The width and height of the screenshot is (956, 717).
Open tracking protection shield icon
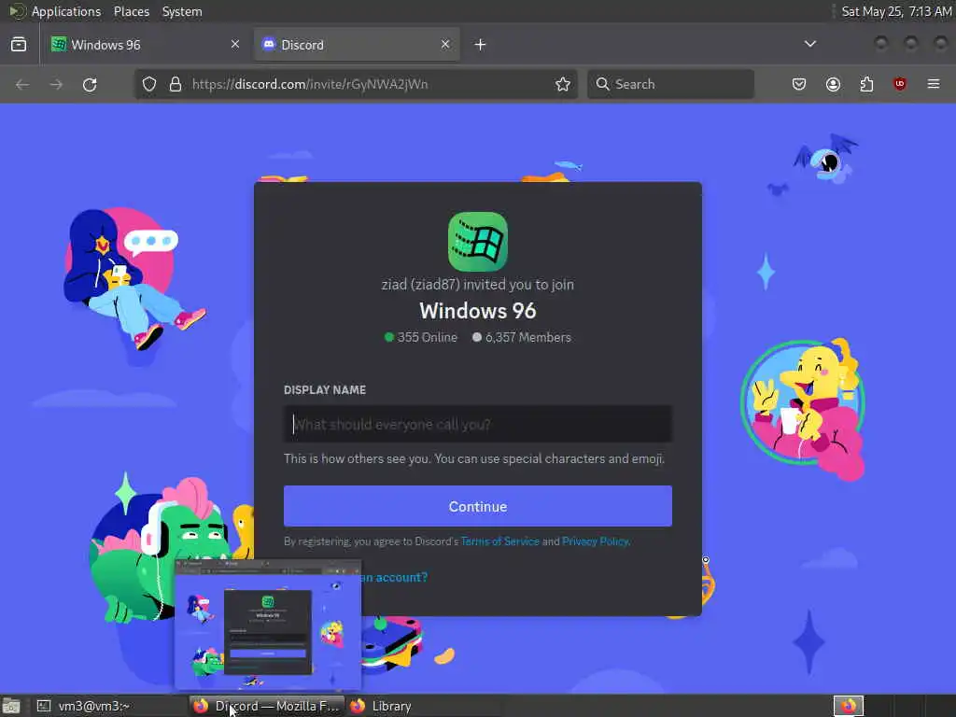pos(149,84)
